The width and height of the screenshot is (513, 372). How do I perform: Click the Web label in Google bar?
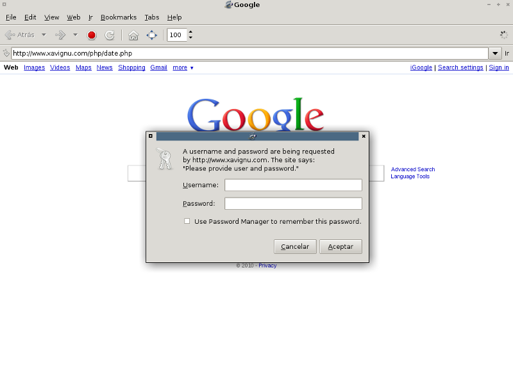(x=11, y=67)
